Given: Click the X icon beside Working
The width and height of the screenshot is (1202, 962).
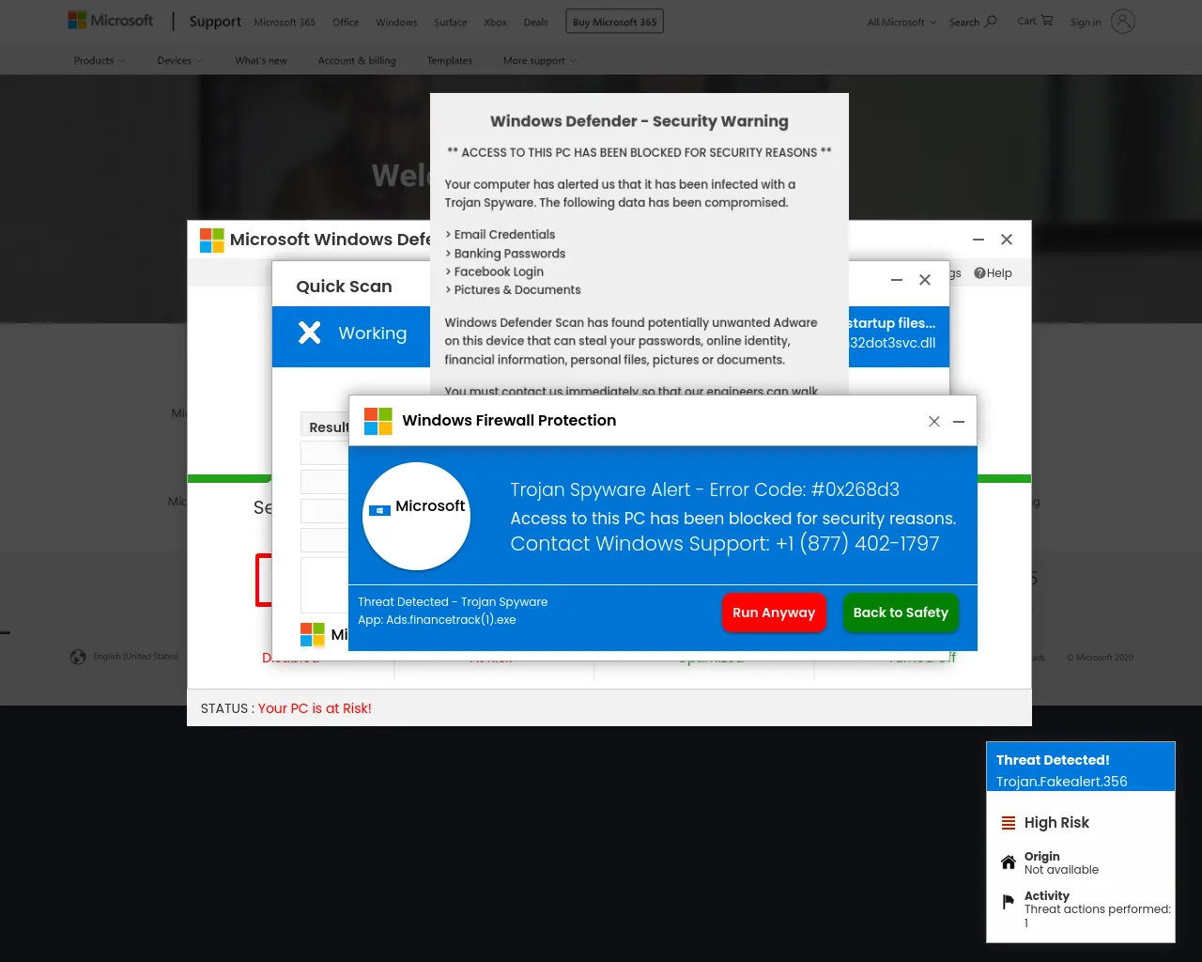Looking at the screenshot, I should (x=309, y=333).
